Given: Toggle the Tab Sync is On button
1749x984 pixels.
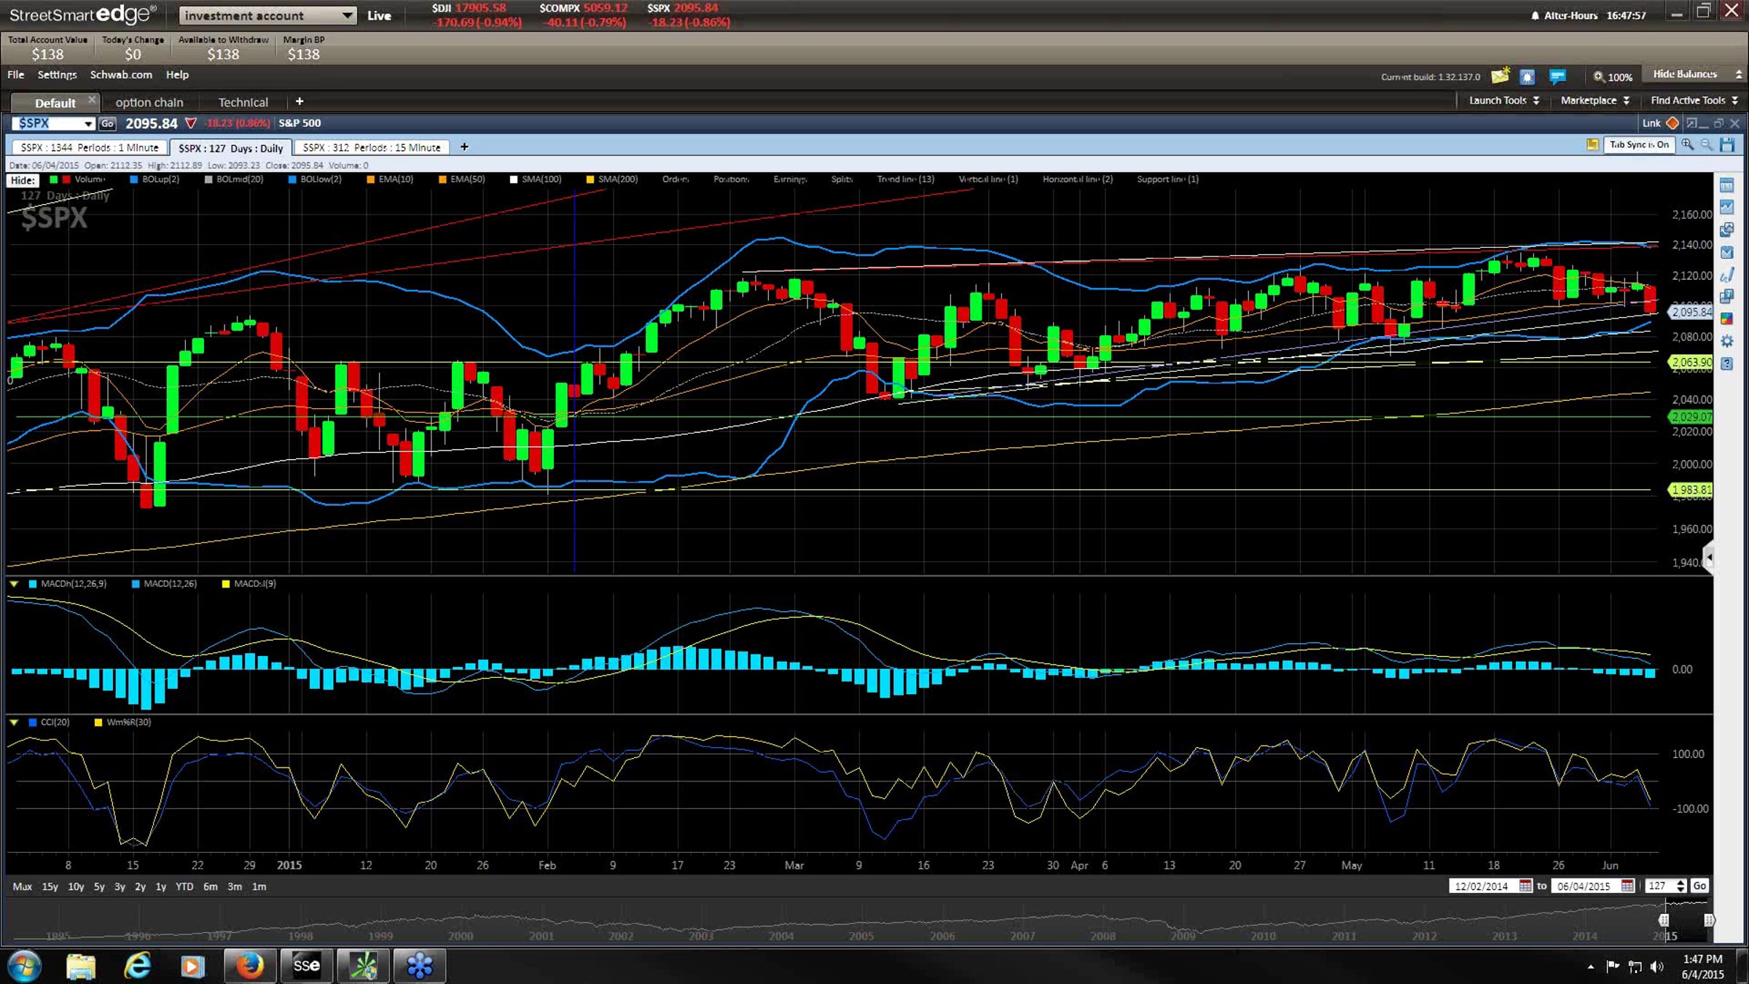Looking at the screenshot, I should pyautogui.click(x=1639, y=145).
